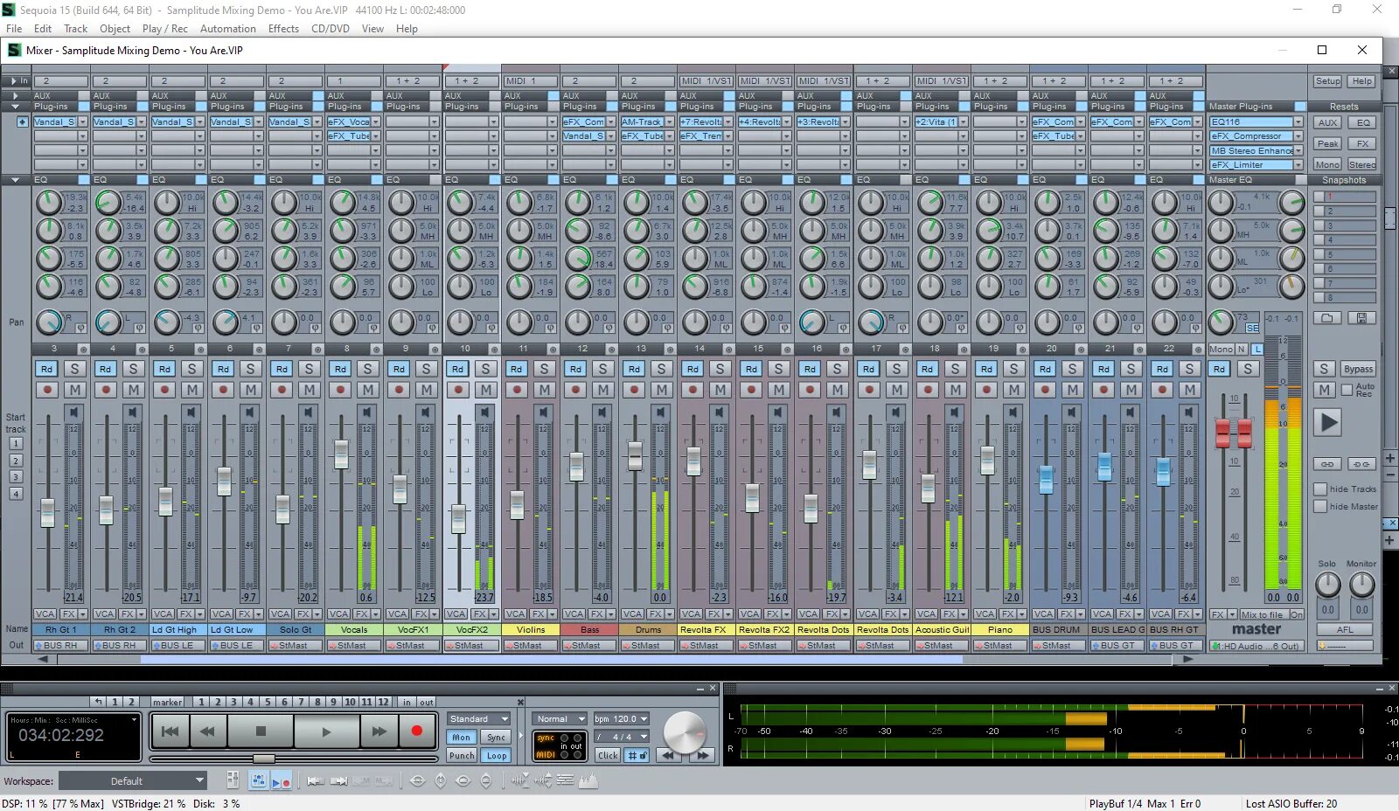
Task: Start recording with the red record button
Action: [416, 731]
